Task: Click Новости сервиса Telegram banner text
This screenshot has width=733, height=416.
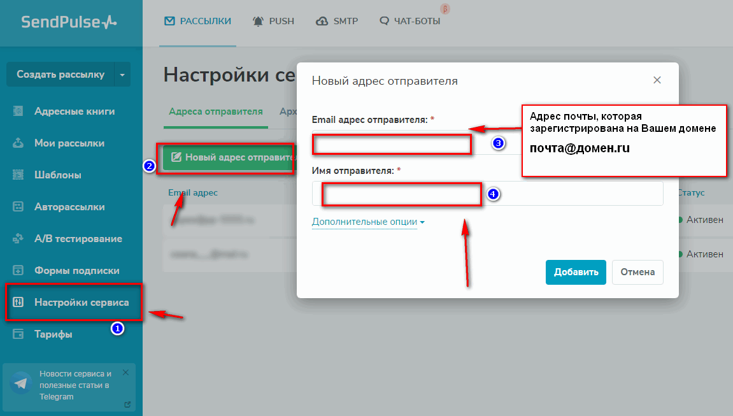Action: pos(75,385)
